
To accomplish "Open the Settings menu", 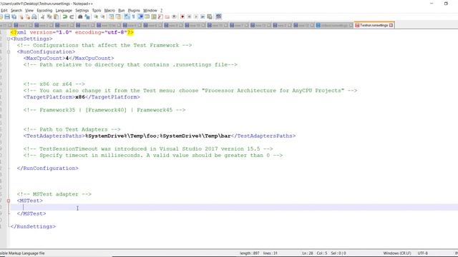I will coord(82,11).
